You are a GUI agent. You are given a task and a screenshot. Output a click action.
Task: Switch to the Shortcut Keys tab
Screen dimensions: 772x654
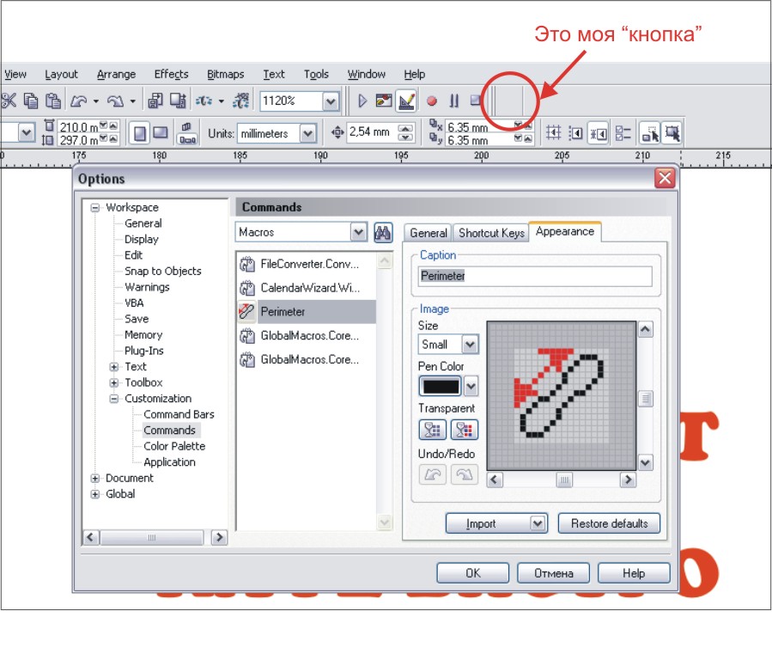[491, 233]
